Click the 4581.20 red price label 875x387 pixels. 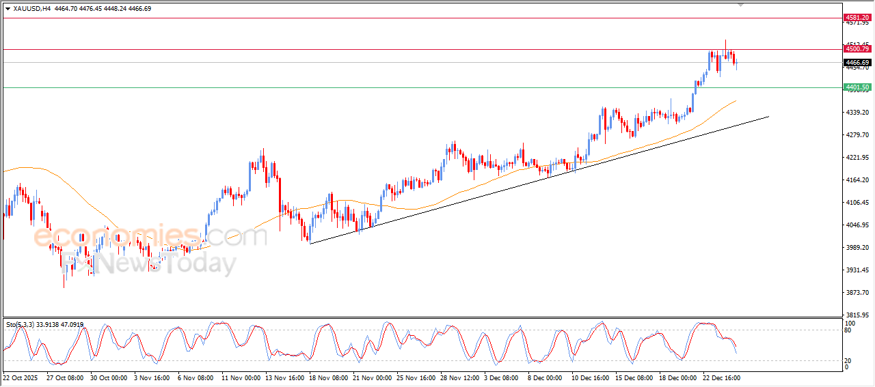click(857, 17)
